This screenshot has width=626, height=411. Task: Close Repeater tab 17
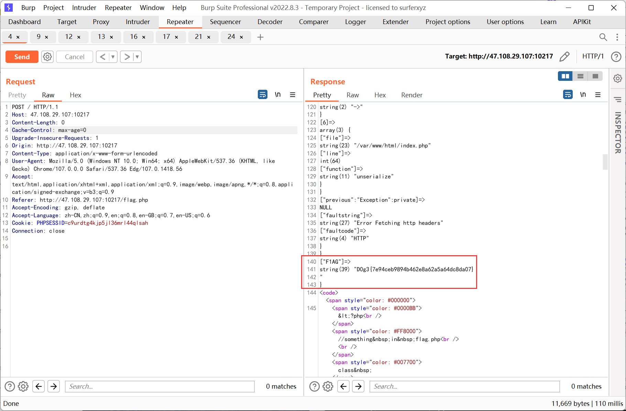(176, 37)
